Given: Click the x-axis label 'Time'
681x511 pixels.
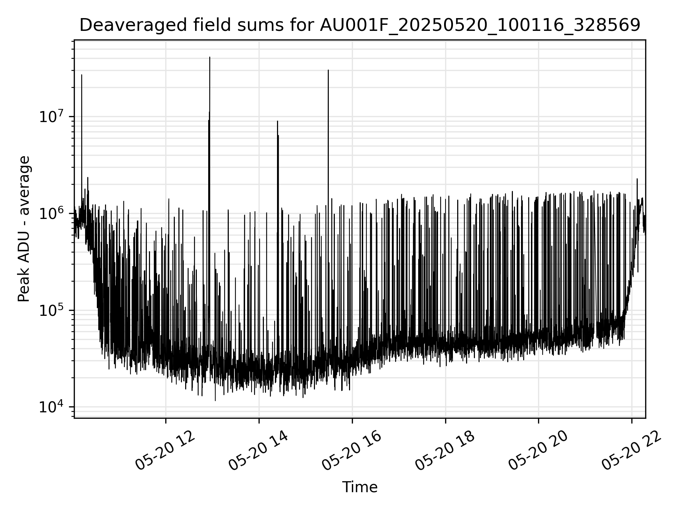Looking at the screenshot, I should pyautogui.click(x=360, y=487).
